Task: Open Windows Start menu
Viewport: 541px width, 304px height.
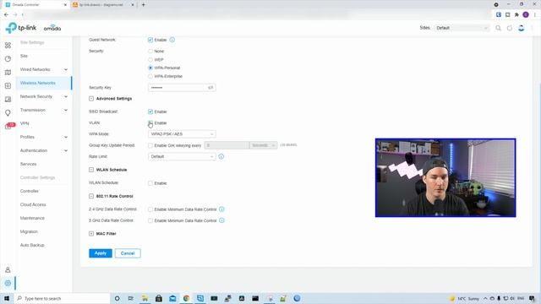Action: coord(7,298)
